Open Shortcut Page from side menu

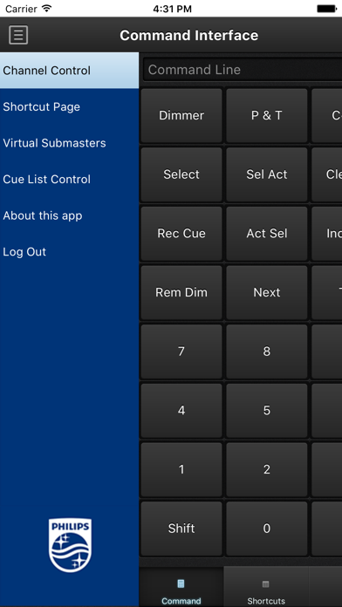69,107
